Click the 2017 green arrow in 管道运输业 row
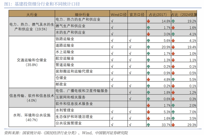 148,67
